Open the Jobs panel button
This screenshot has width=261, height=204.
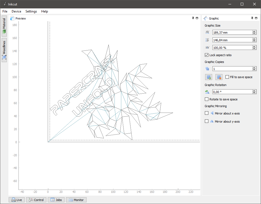pos(56,200)
